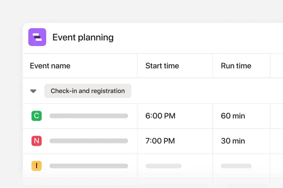Click the Run time column header
The width and height of the screenshot is (283, 188).
click(x=236, y=66)
